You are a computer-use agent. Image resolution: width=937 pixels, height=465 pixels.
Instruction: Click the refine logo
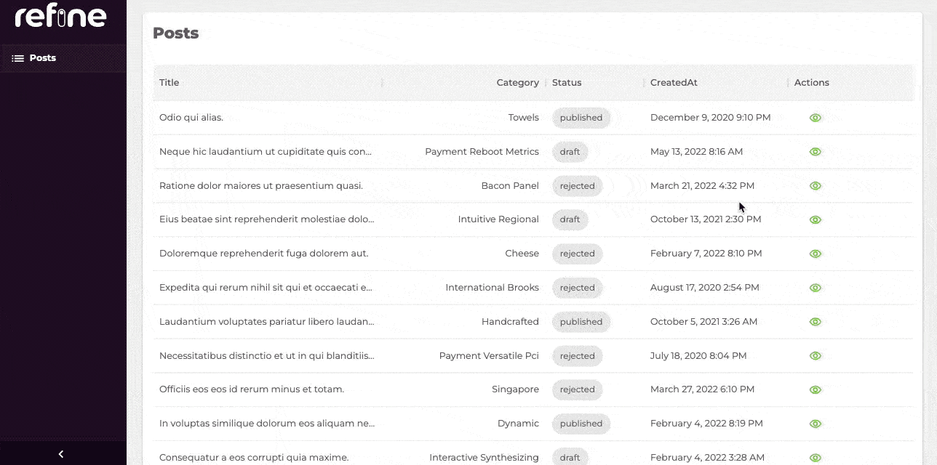click(61, 16)
